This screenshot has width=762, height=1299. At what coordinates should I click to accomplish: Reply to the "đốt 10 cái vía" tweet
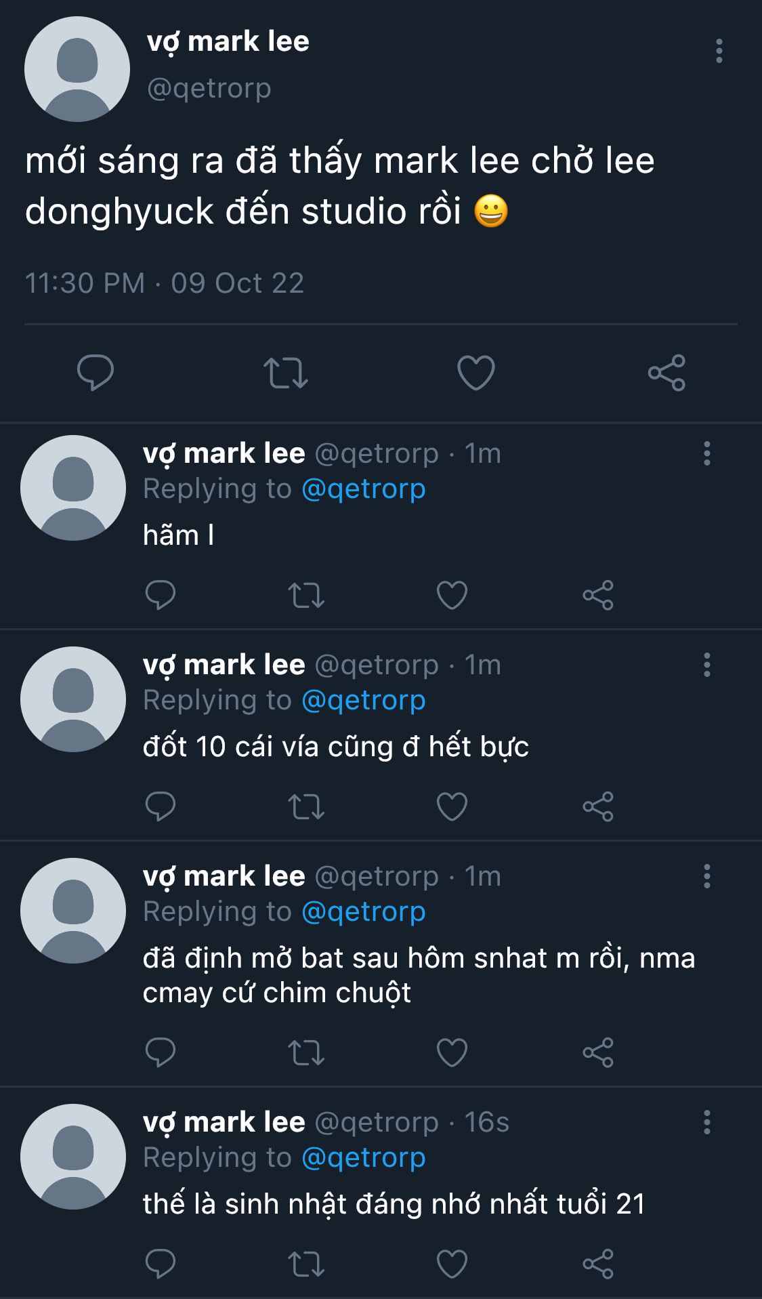pos(161,806)
